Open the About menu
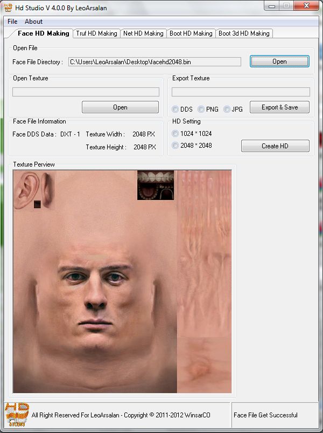The image size is (323, 433). pos(33,22)
